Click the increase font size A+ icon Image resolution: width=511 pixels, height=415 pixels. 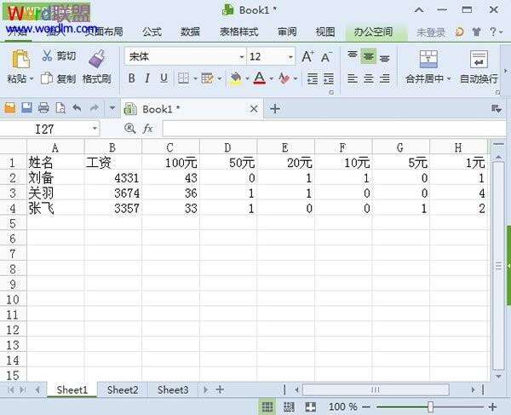(307, 56)
